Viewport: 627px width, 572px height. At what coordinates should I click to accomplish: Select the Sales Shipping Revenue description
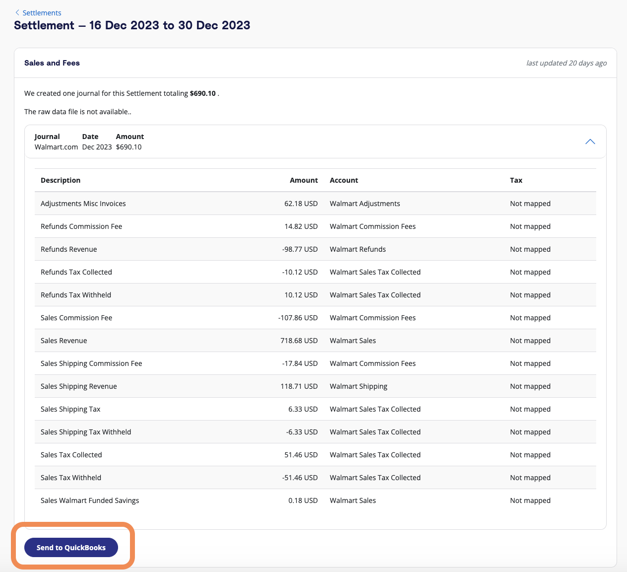(79, 386)
